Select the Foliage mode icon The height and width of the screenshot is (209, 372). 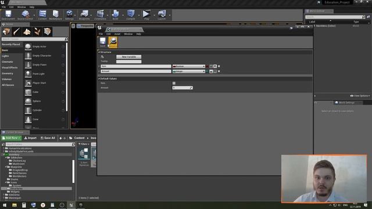pos(37,31)
